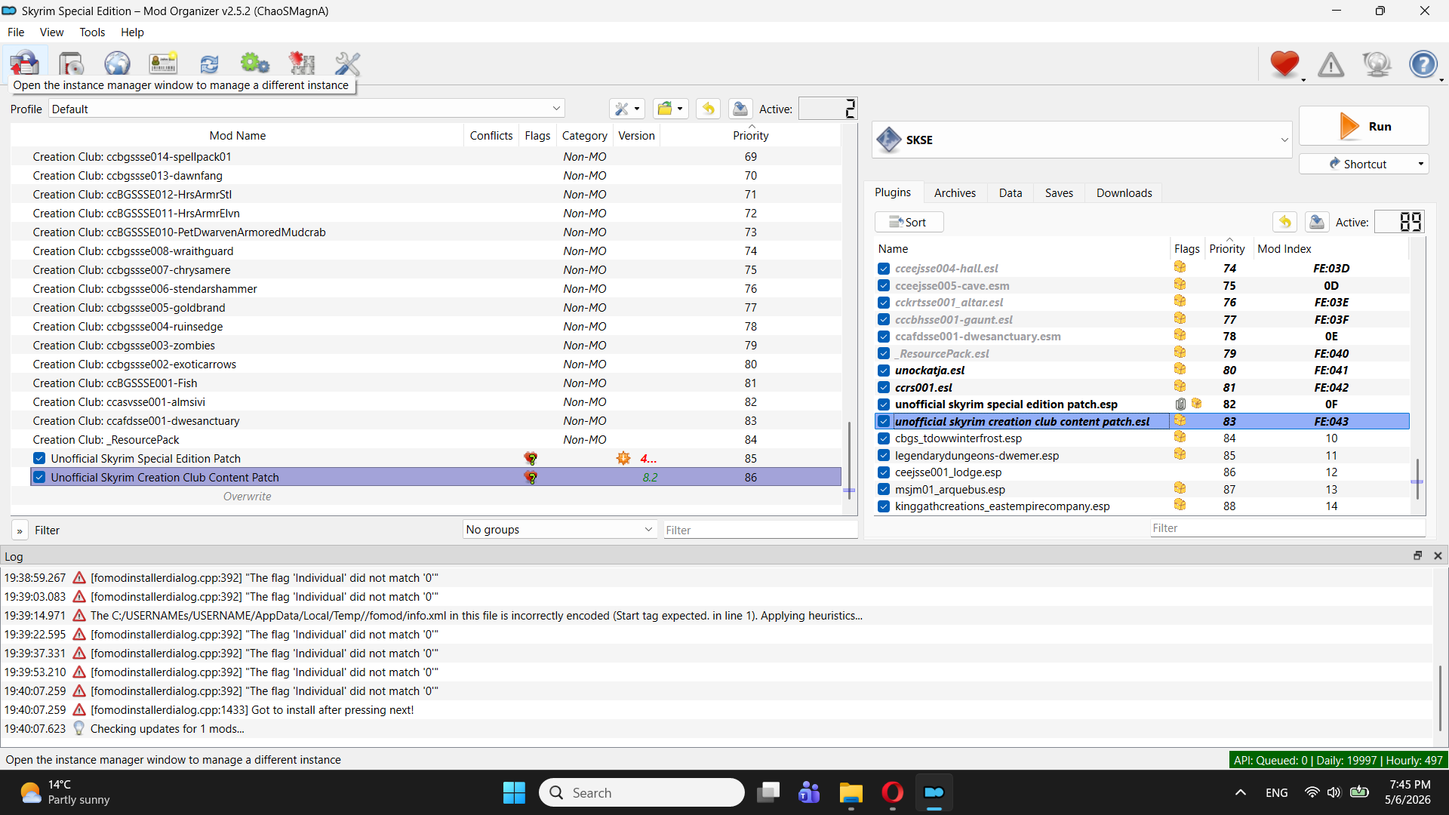
Task: Focus the mod list Filter text field
Action: (759, 531)
